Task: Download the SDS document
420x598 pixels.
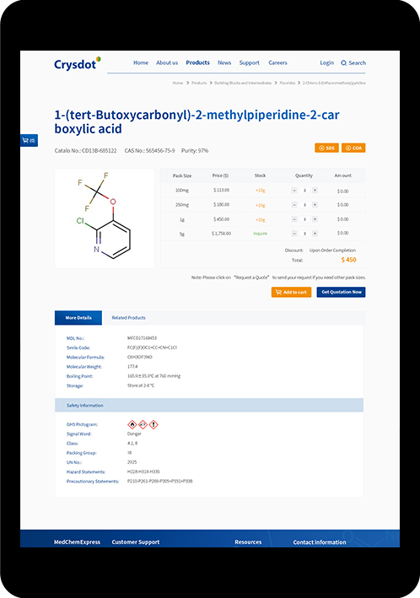Action: [x=326, y=148]
